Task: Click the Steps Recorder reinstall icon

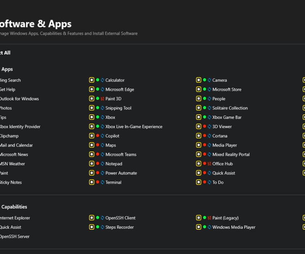Action: tap(102, 227)
